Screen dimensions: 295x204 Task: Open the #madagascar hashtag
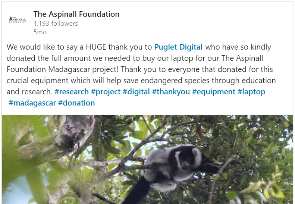(x=32, y=103)
